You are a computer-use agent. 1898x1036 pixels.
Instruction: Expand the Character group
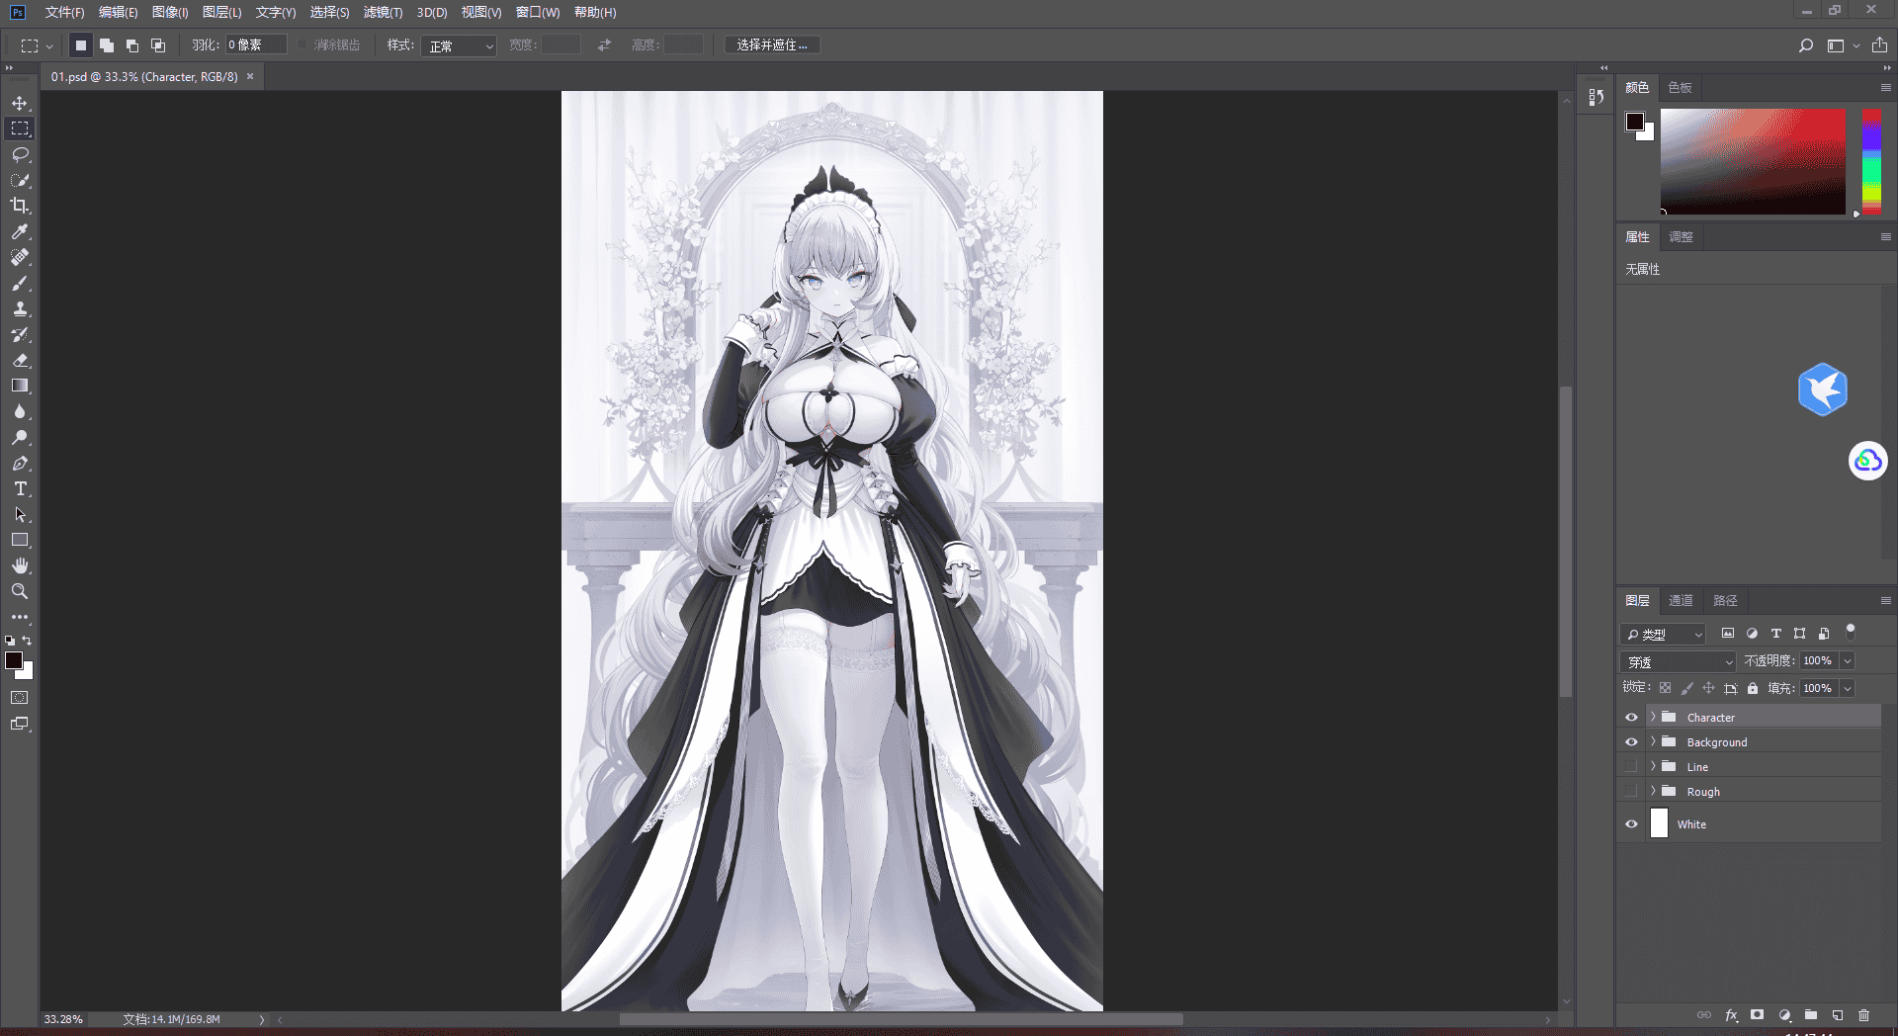pos(1653,717)
